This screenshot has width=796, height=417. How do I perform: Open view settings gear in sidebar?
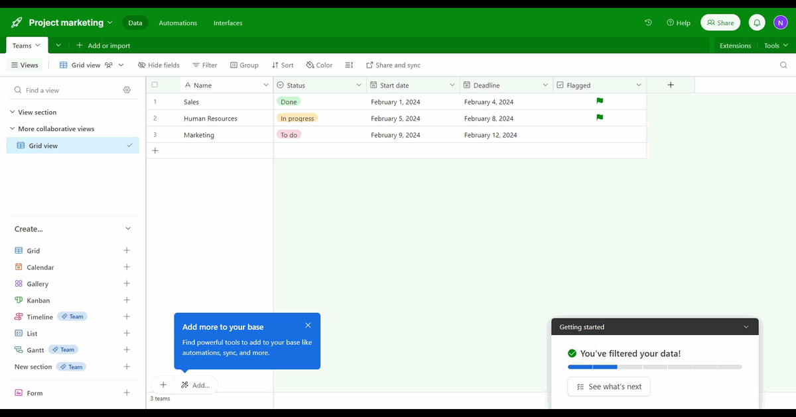point(127,90)
